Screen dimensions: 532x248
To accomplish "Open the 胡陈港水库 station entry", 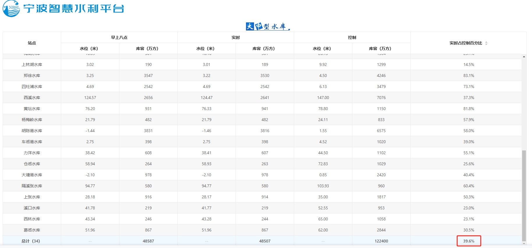I will (x=32, y=131).
